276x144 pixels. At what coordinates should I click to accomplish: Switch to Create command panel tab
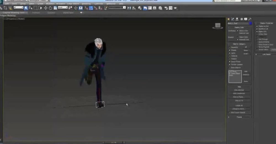pyautogui.click(x=229, y=19)
